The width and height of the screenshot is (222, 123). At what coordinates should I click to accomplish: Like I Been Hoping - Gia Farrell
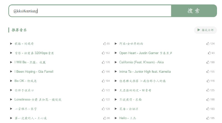pyautogui.click(x=104, y=72)
